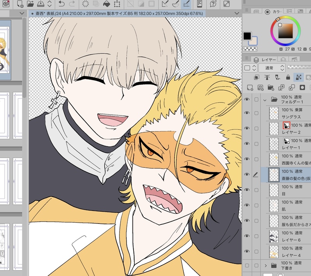The height and width of the screenshot is (276, 311).
Task: Clear the layer with the dotted circle icon
Action: [86, 4]
